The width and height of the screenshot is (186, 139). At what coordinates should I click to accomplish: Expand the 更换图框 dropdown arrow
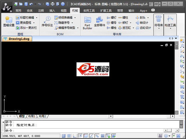pyautogui.click(x=34, y=23)
